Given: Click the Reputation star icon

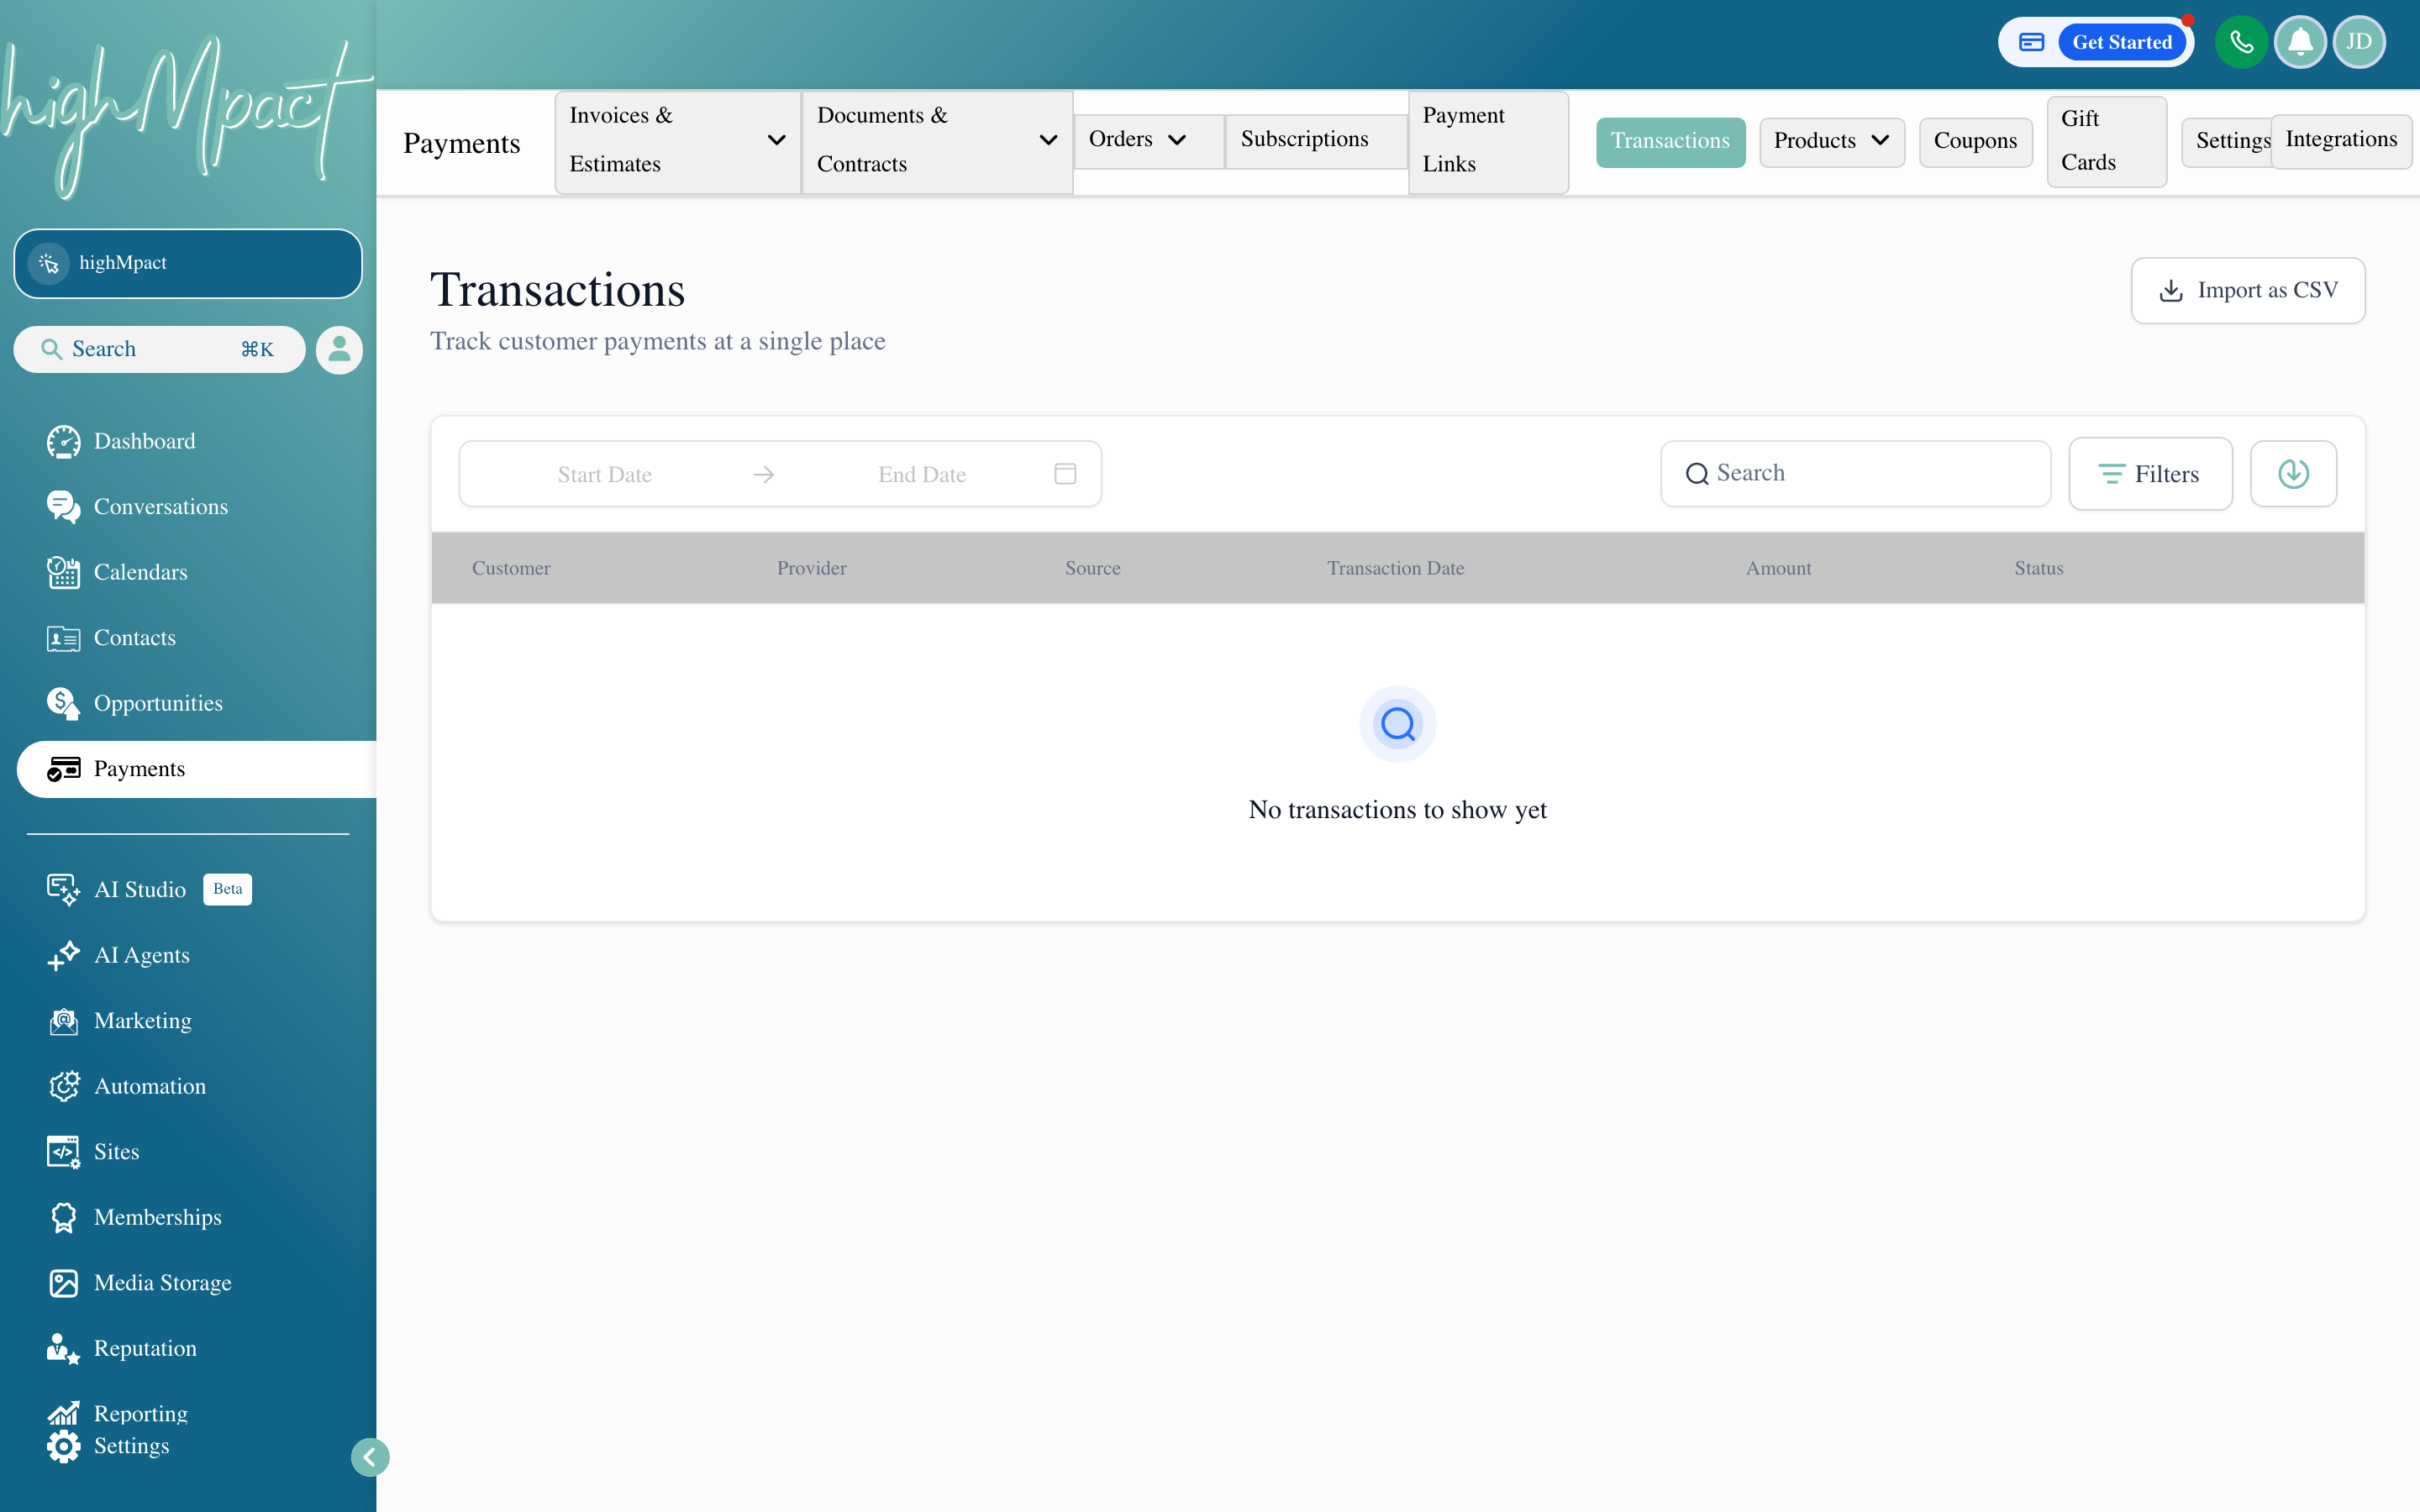Looking at the screenshot, I should coord(63,1348).
